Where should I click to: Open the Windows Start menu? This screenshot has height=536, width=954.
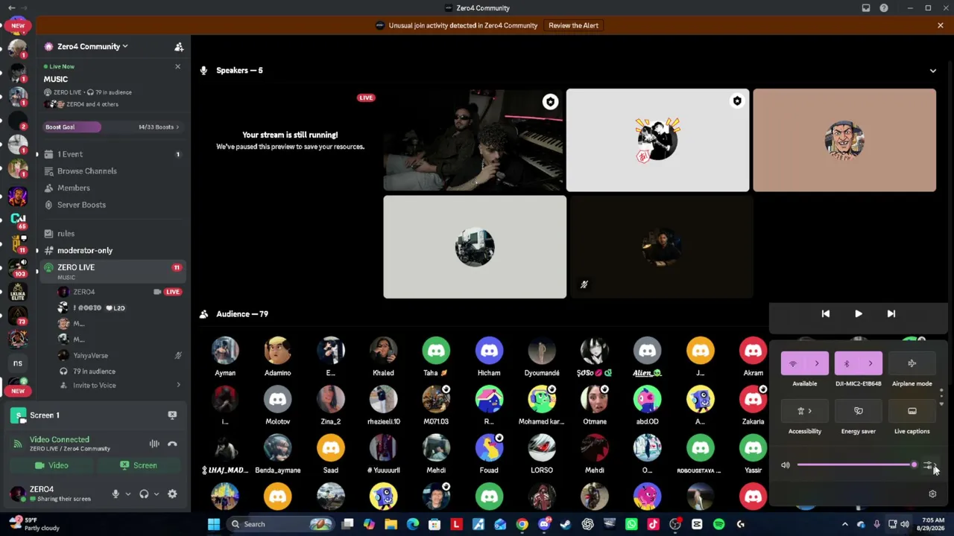pos(214,524)
